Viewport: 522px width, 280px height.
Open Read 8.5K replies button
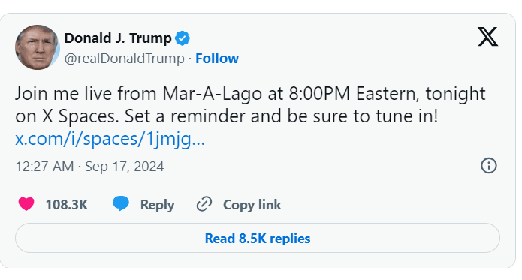point(258,239)
